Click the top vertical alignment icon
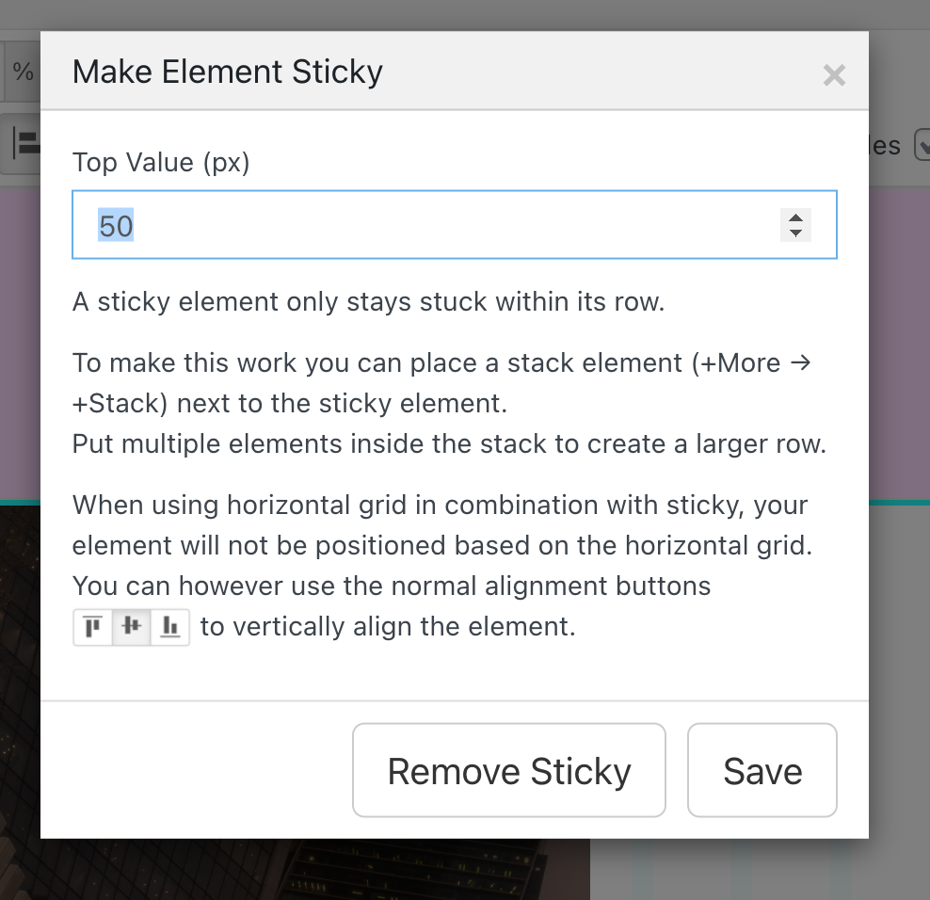The image size is (930, 900). (x=93, y=627)
